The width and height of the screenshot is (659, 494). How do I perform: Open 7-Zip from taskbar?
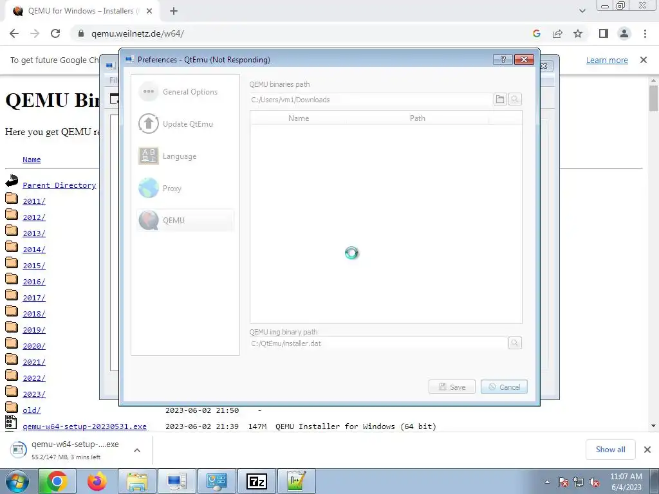click(x=257, y=481)
